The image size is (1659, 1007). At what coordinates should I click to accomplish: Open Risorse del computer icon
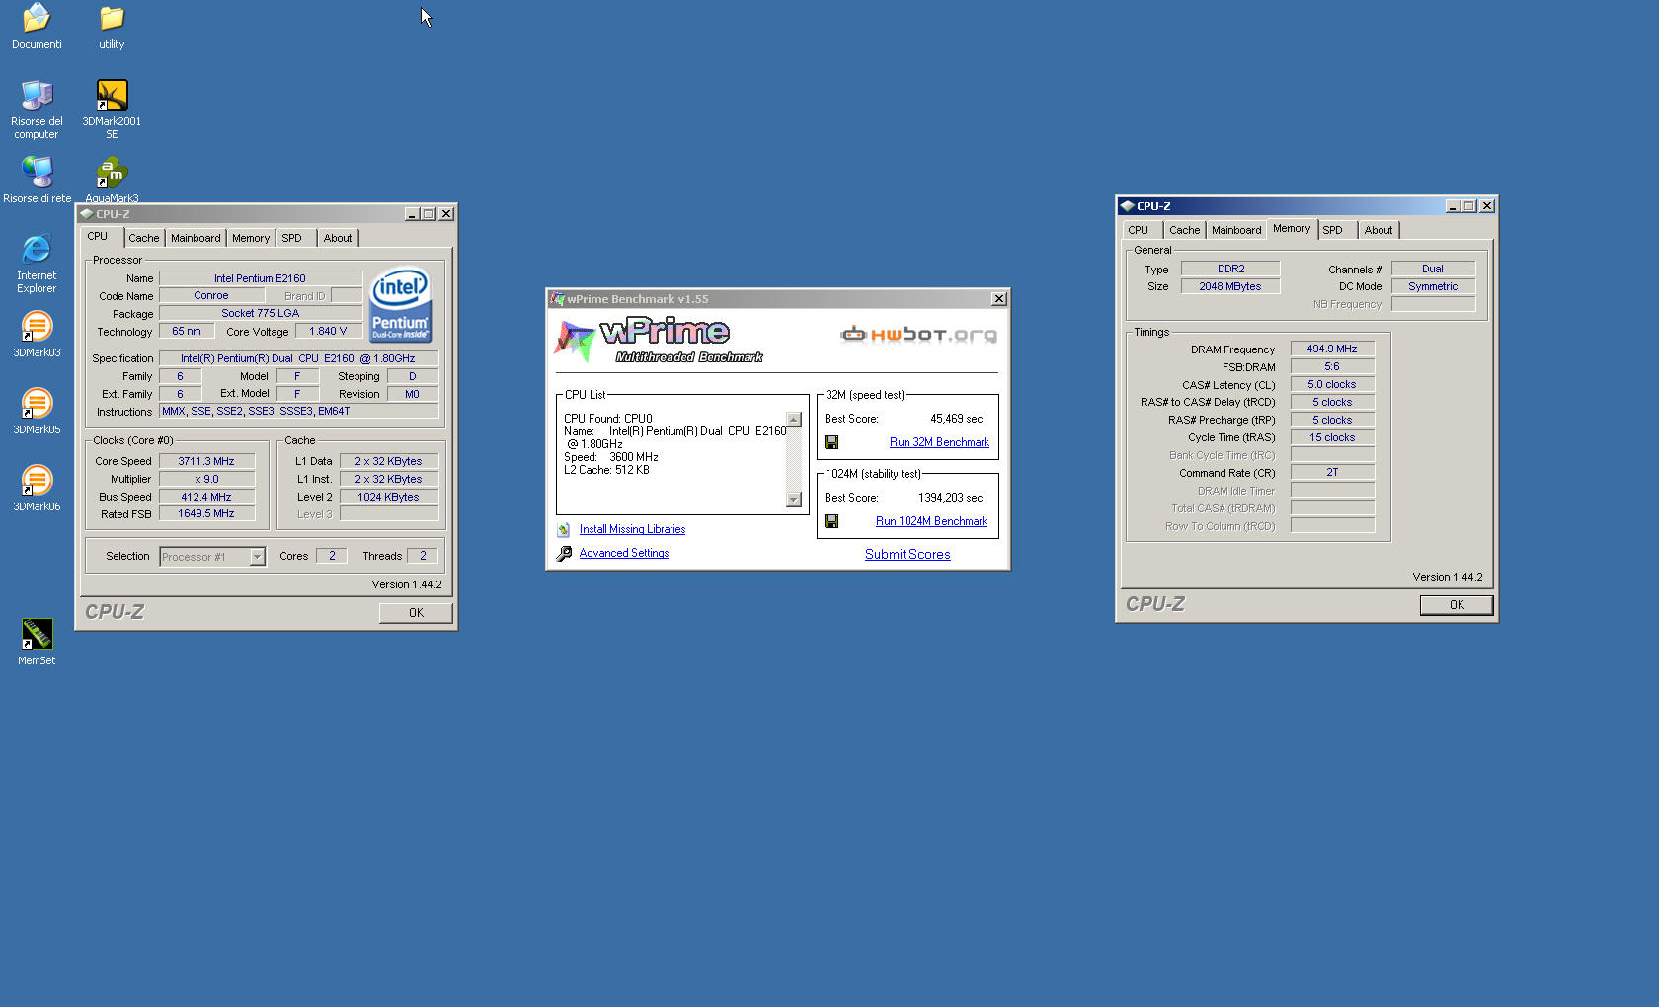(x=37, y=109)
